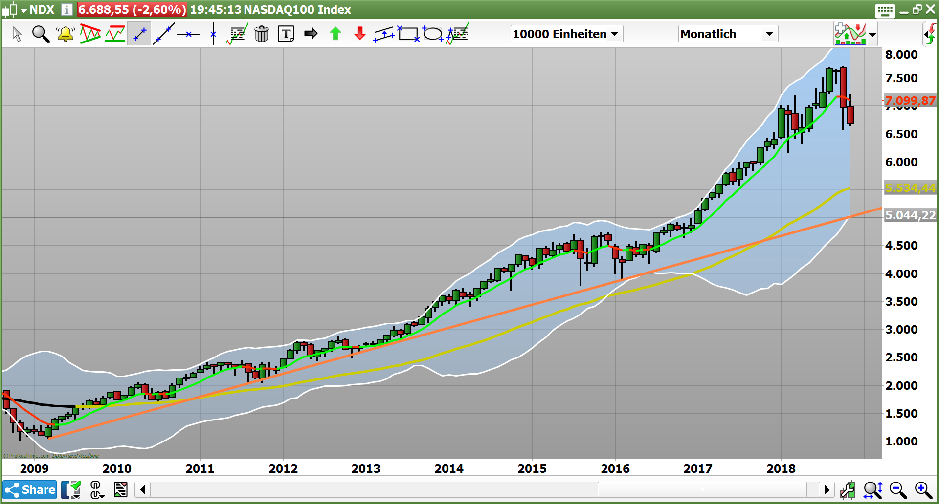Click the Share button
Image resolution: width=939 pixels, height=504 pixels.
[x=30, y=490]
